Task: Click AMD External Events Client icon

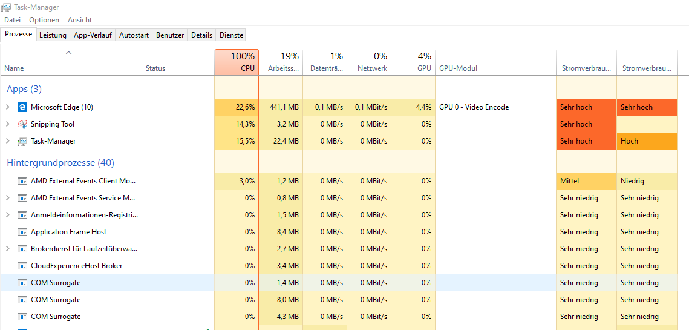Action: click(22, 181)
